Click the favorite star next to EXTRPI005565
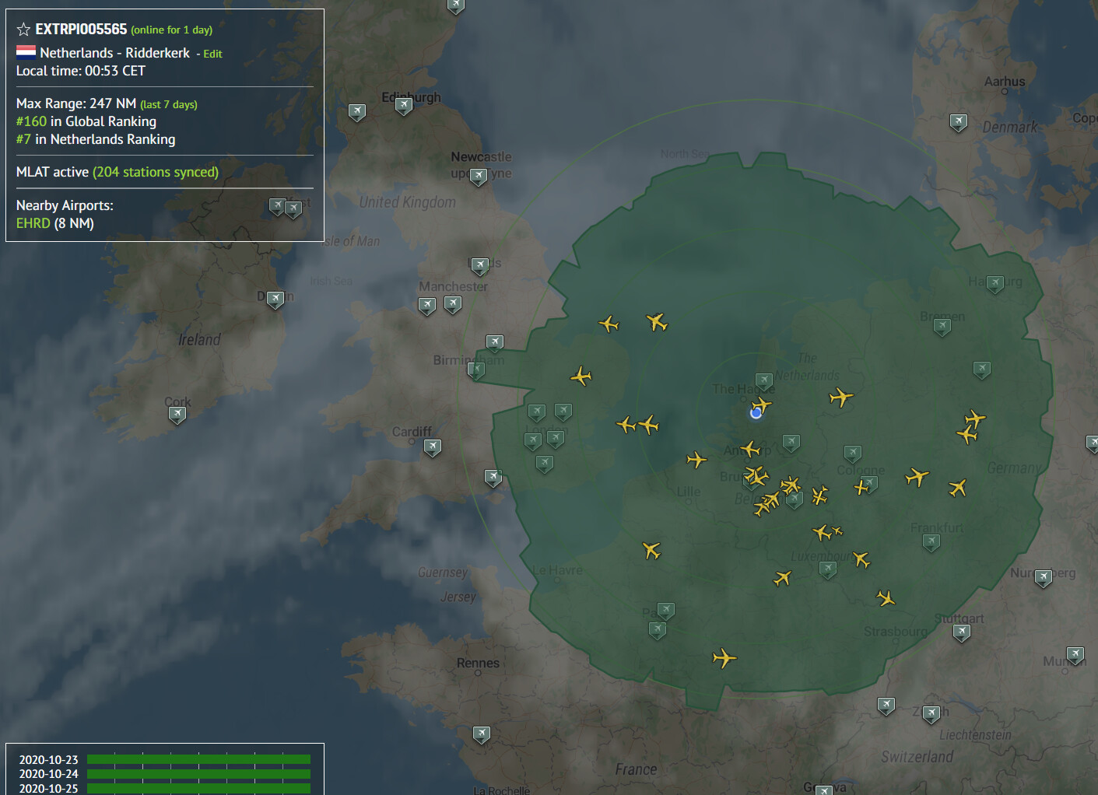Screen dimensions: 1098x795 pos(23,30)
